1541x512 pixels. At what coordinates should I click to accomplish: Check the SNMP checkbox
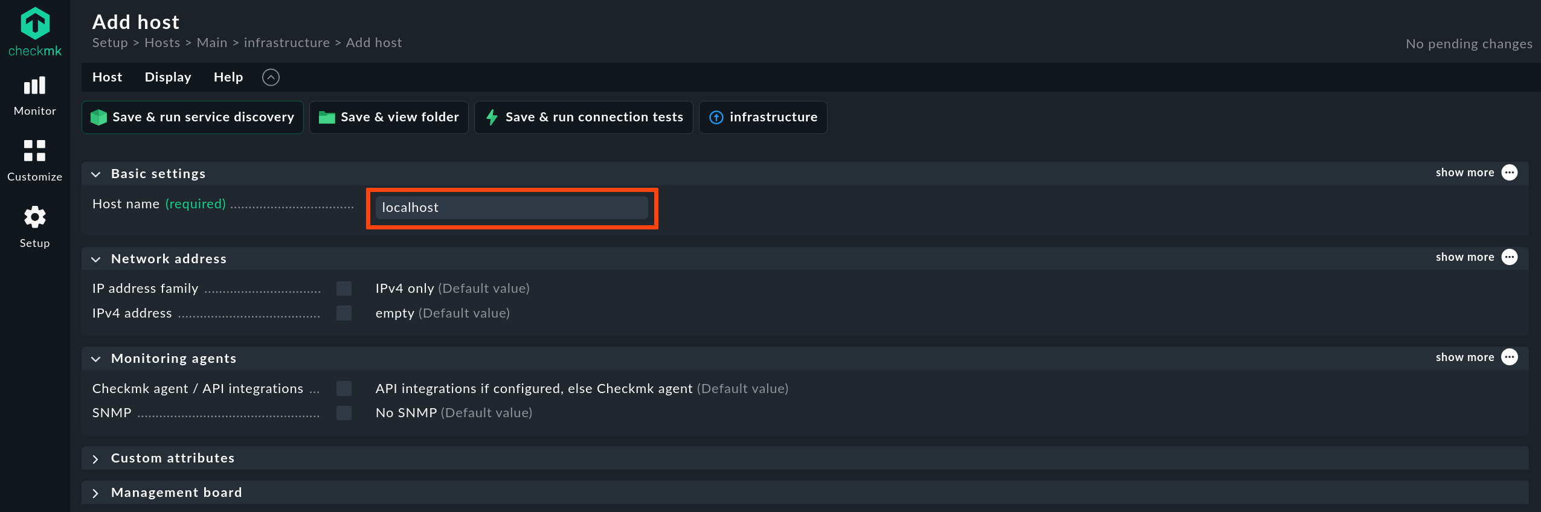coord(344,413)
